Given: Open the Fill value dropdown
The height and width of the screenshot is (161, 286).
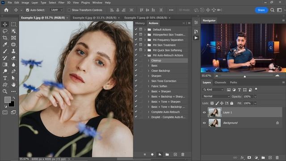Looking at the screenshot, I should [255, 103].
